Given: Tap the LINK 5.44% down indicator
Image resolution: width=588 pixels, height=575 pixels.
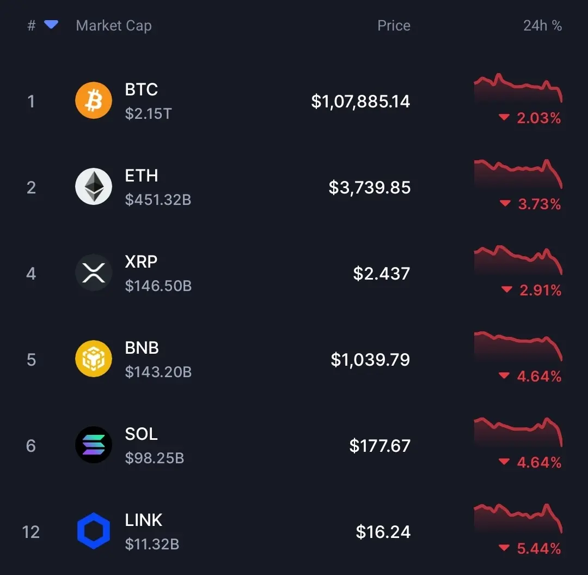Looking at the screenshot, I should 530,548.
